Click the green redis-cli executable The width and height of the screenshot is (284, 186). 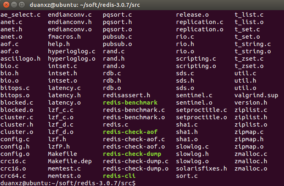[x=119, y=176]
